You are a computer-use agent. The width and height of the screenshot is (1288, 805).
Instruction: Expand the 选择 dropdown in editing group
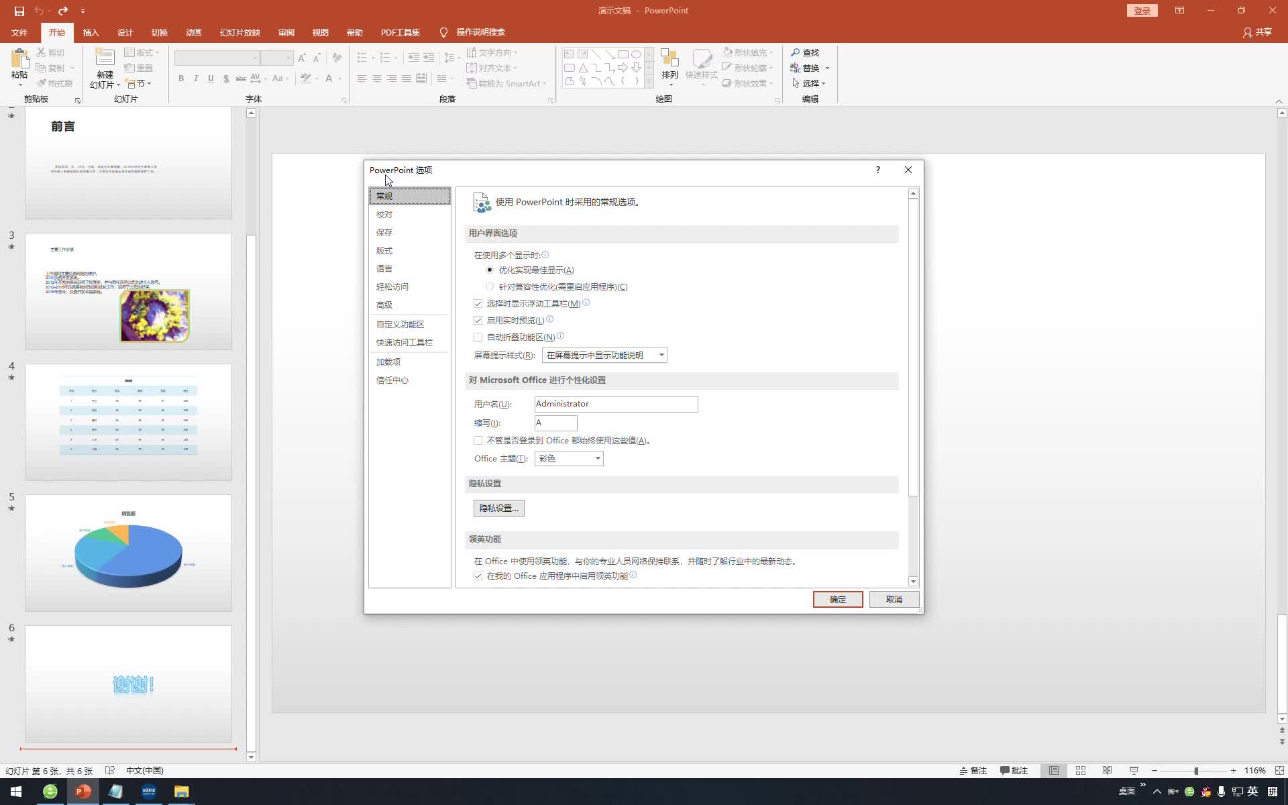point(824,84)
